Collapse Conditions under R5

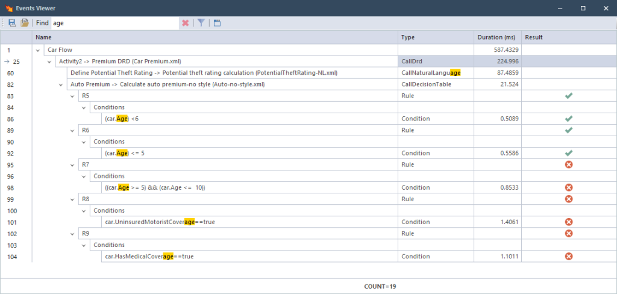(83, 107)
